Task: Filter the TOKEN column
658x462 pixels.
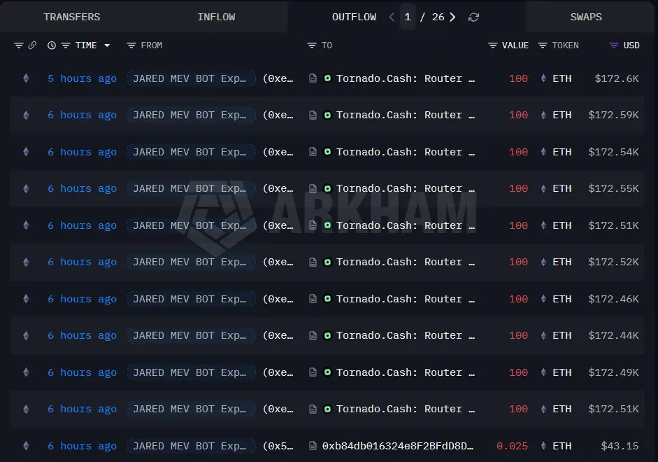Action: (x=542, y=45)
